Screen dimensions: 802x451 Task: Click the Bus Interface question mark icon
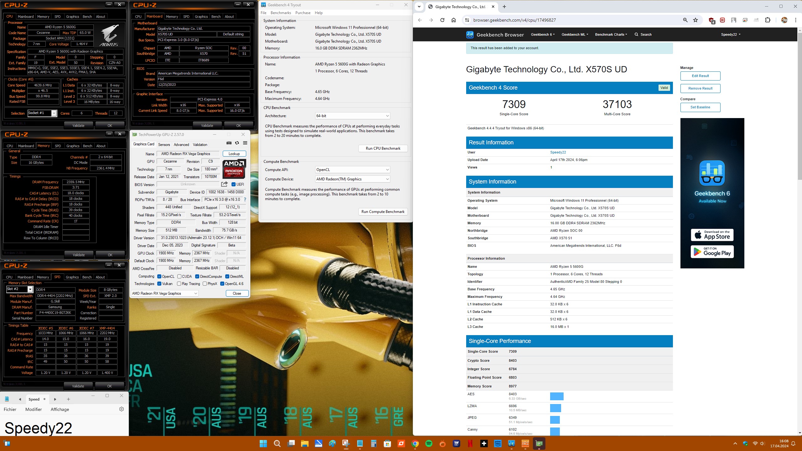(x=245, y=200)
